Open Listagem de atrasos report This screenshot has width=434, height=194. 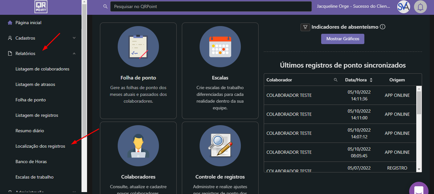35,84
